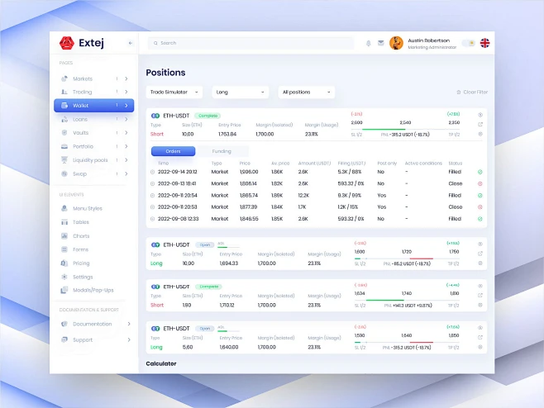Click the Clear Filter button
Screen dimensions: 544x408
click(472, 93)
